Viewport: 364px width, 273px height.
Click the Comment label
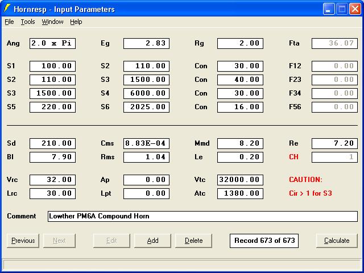point(22,216)
